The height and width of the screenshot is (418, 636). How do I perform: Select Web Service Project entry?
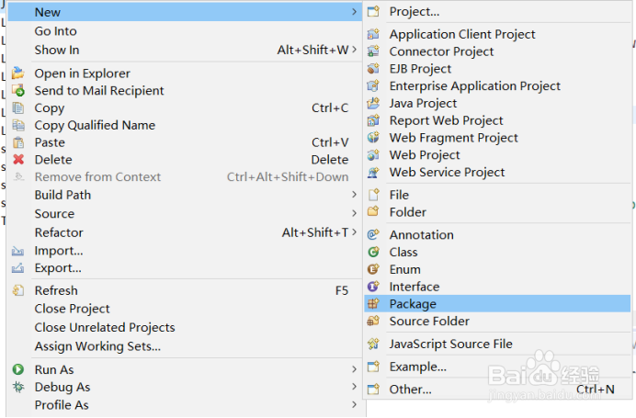447,173
